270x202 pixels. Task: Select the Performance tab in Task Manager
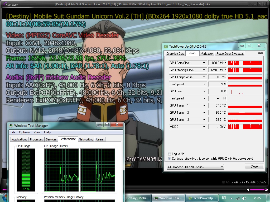coord(68,139)
